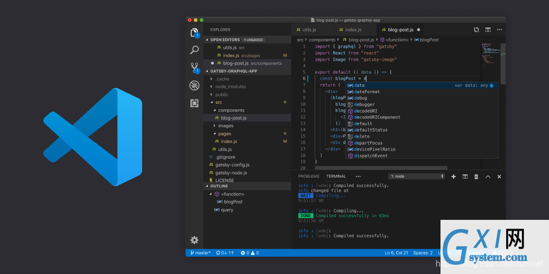The height and width of the screenshot is (274, 549).
Task: Choose dispatchEvent from autocomplete list
Action: point(422,155)
